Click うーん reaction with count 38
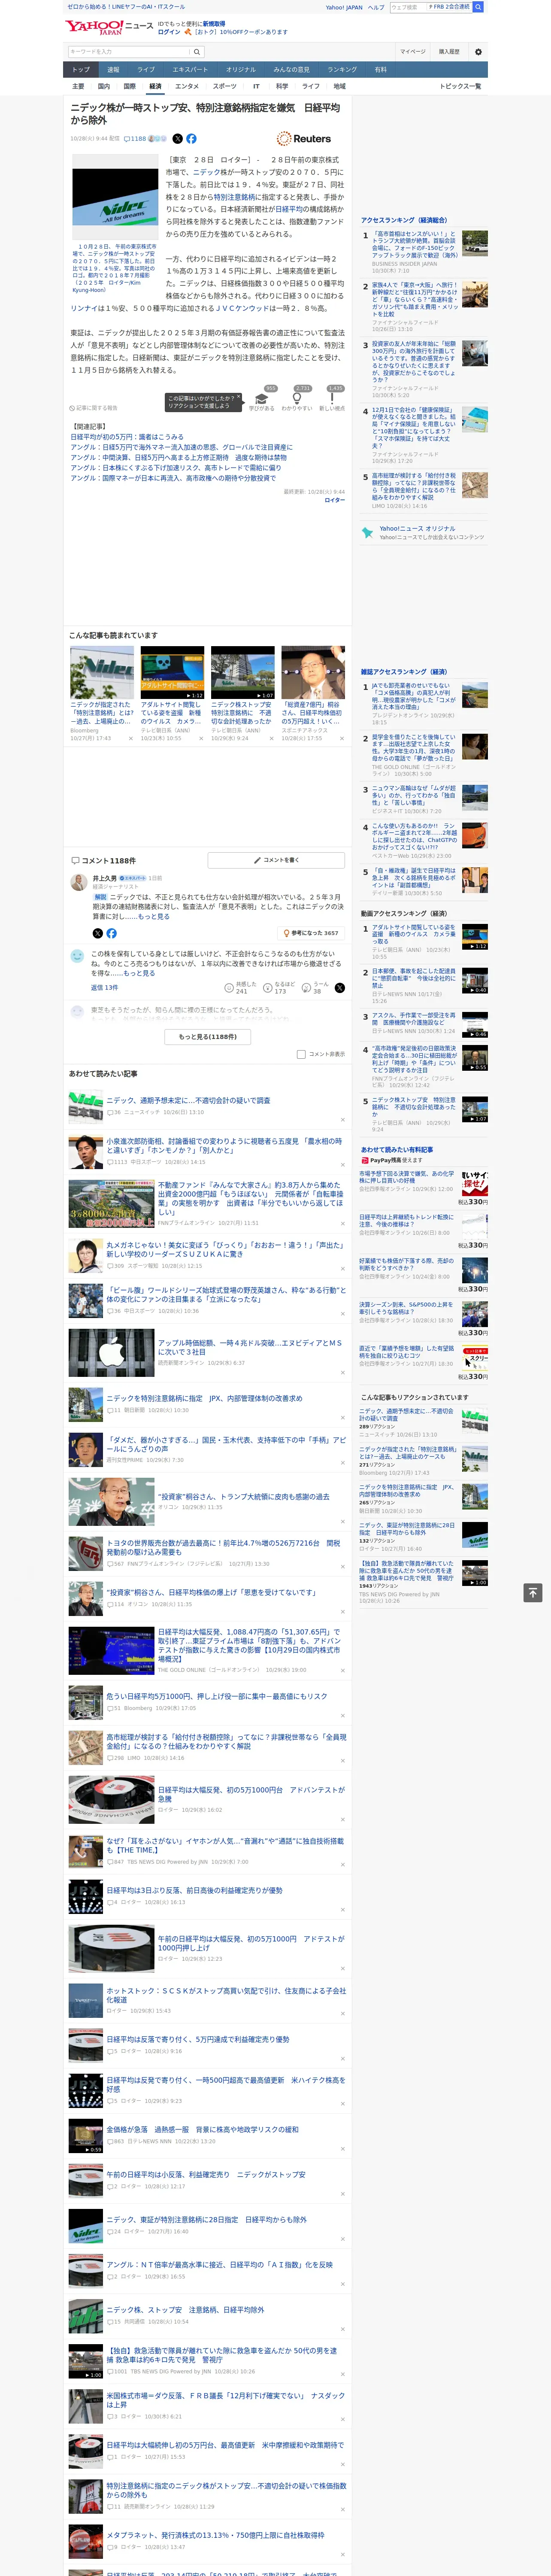The width and height of the screenshot is (551, 2576). 315,987
